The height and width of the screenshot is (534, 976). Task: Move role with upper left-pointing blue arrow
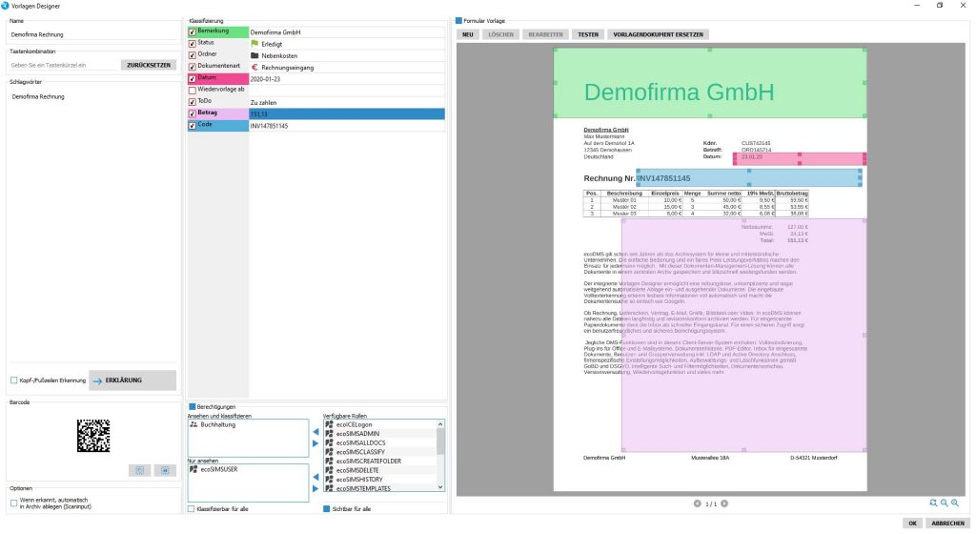click(x=316, y=432)
